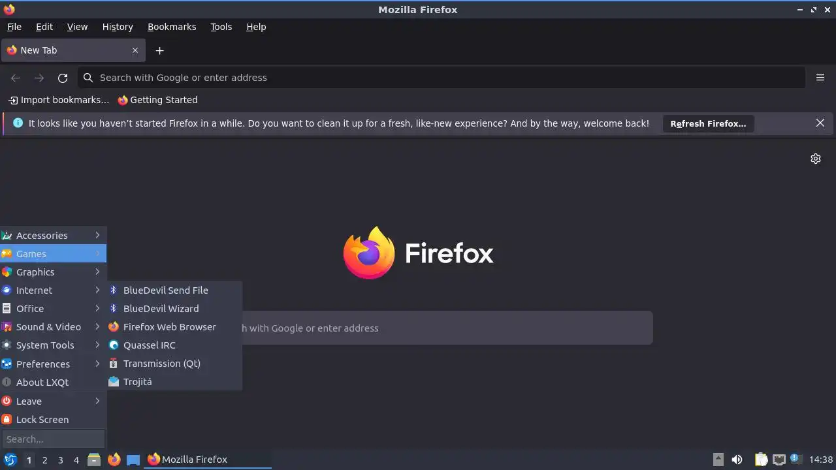Open the Getting Started bookmark
This screenshot has width=836, height=470.
(157, 100)
